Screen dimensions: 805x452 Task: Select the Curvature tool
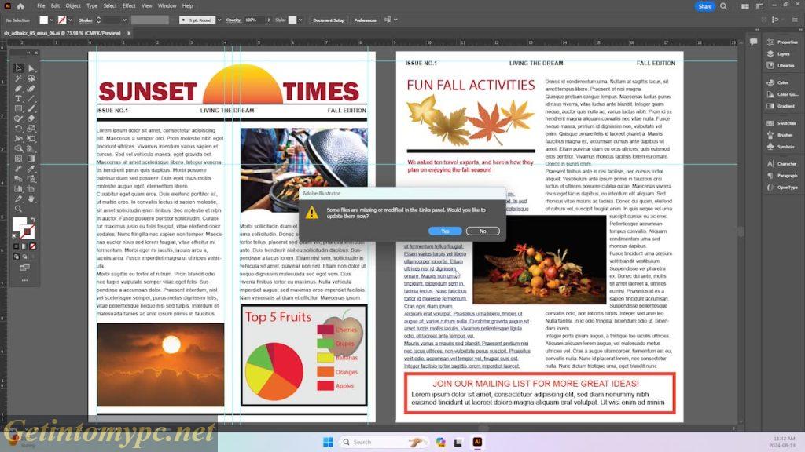31,88
